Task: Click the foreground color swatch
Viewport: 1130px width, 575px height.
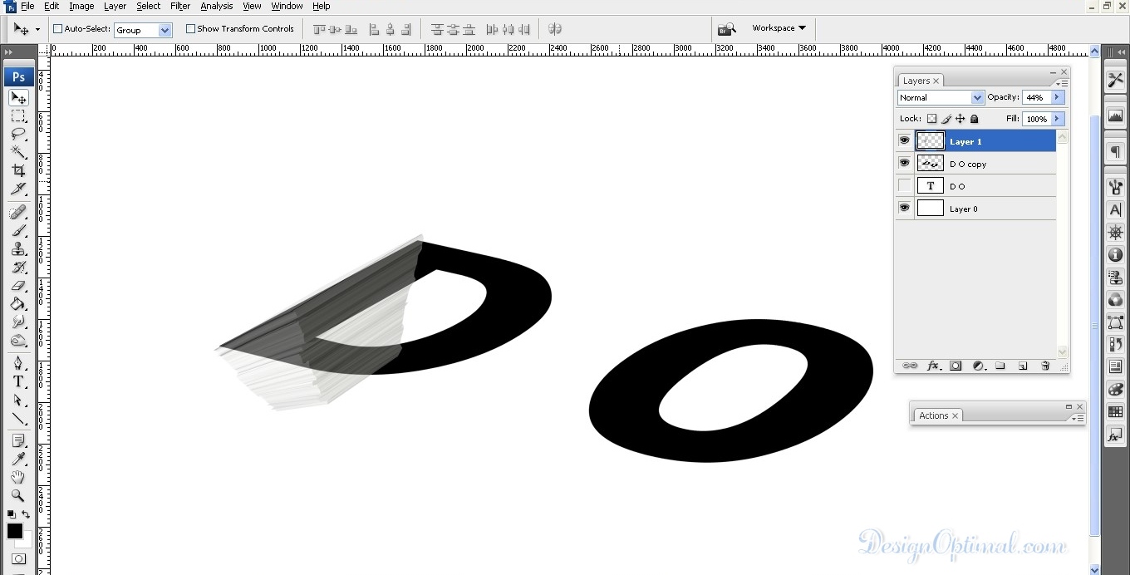Action: click(15, 531)
